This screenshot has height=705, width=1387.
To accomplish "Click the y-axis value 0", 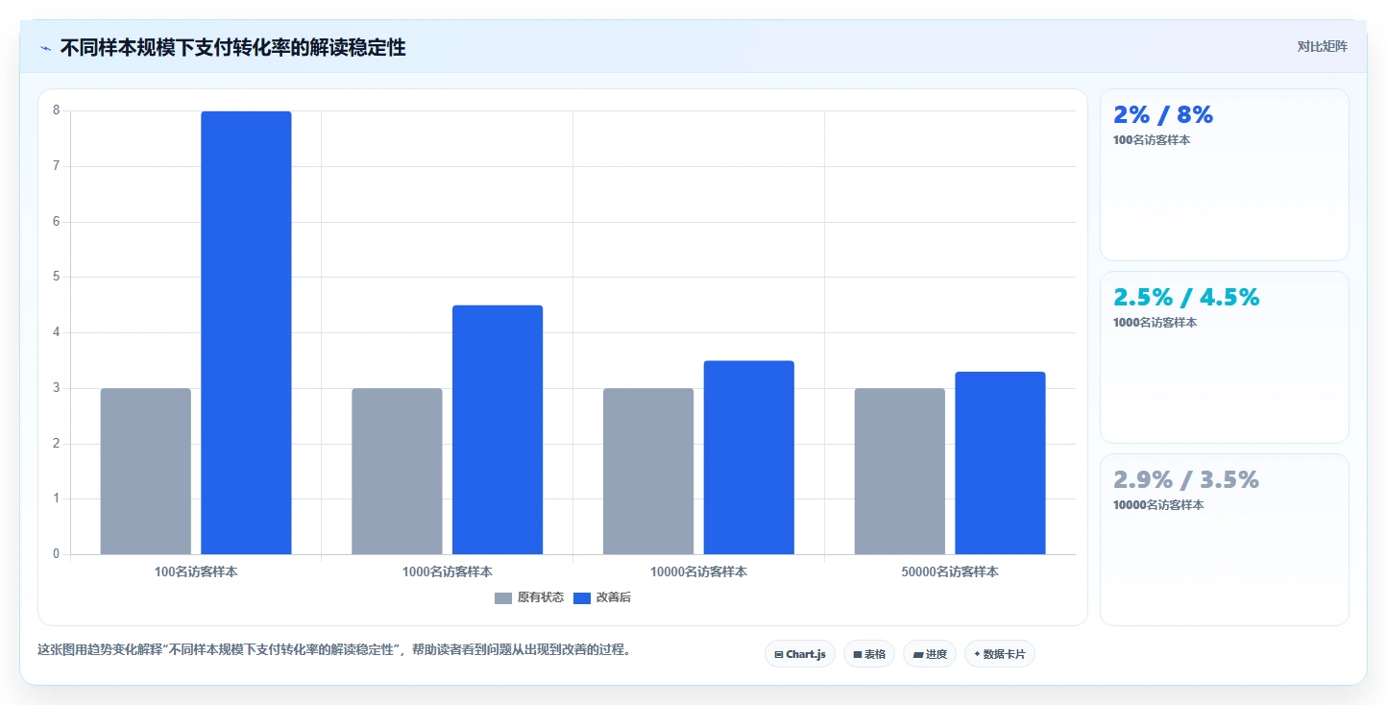I will tap(56, 554).
